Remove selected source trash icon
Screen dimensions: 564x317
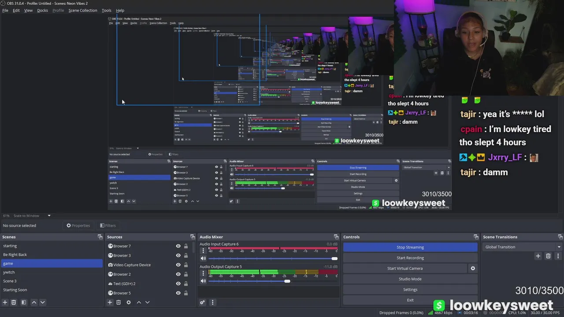click(x=119, y=302)
